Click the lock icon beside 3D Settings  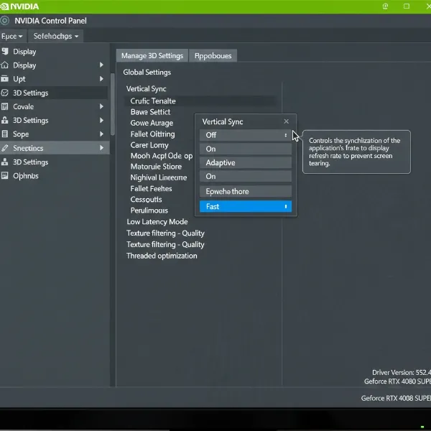click(x=5, y=120)
